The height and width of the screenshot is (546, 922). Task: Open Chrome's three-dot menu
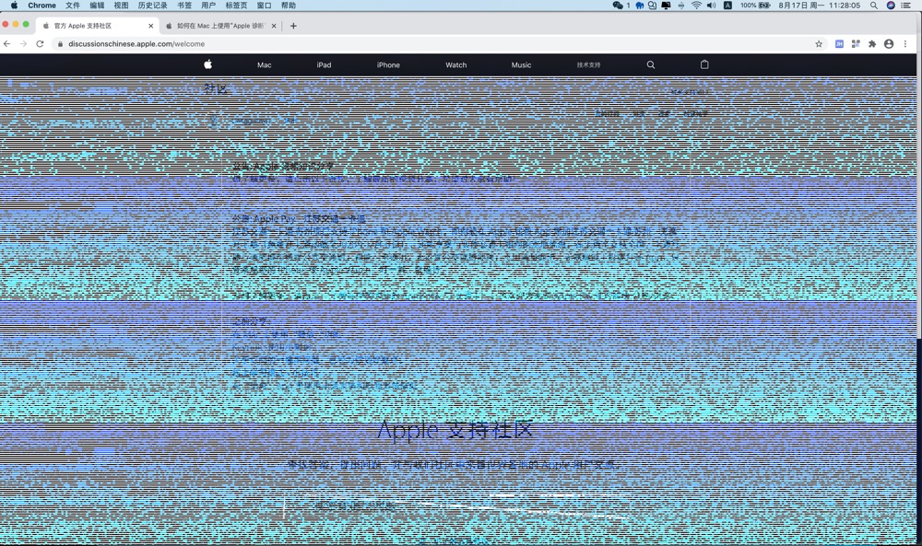click(906, 43)
